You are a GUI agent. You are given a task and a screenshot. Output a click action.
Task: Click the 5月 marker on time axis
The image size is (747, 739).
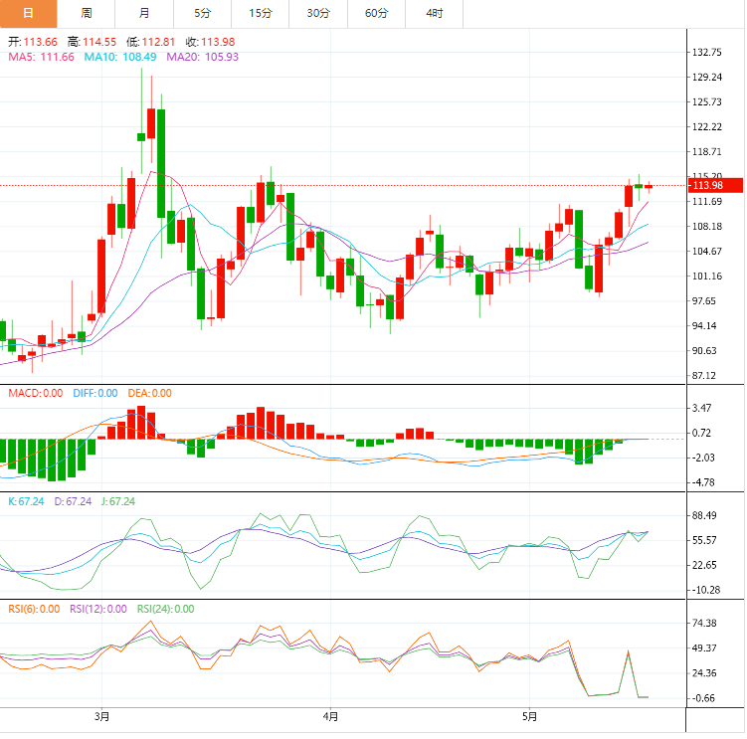(529, 716)
